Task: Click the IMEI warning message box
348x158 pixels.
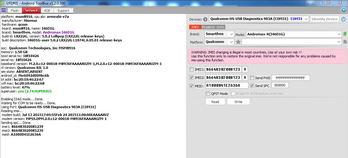Action: [x=267, y=56]
